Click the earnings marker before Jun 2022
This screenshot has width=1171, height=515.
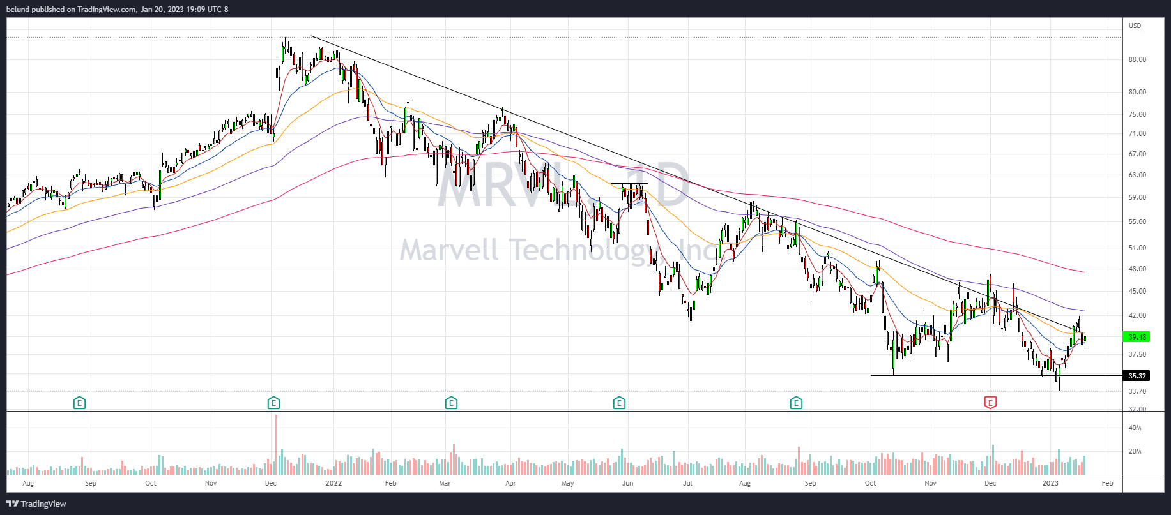[x=619, y=403]
